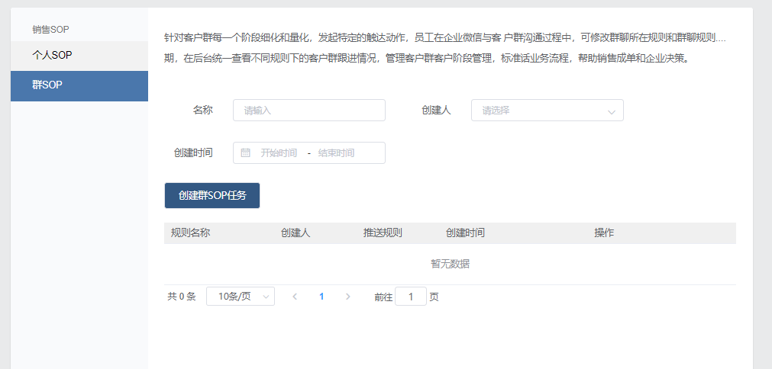Go to next page arrow

pyautogui.click(x=348, y=297)
